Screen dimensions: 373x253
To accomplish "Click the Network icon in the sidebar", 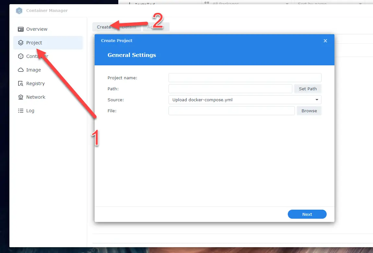I will [21, 97].
